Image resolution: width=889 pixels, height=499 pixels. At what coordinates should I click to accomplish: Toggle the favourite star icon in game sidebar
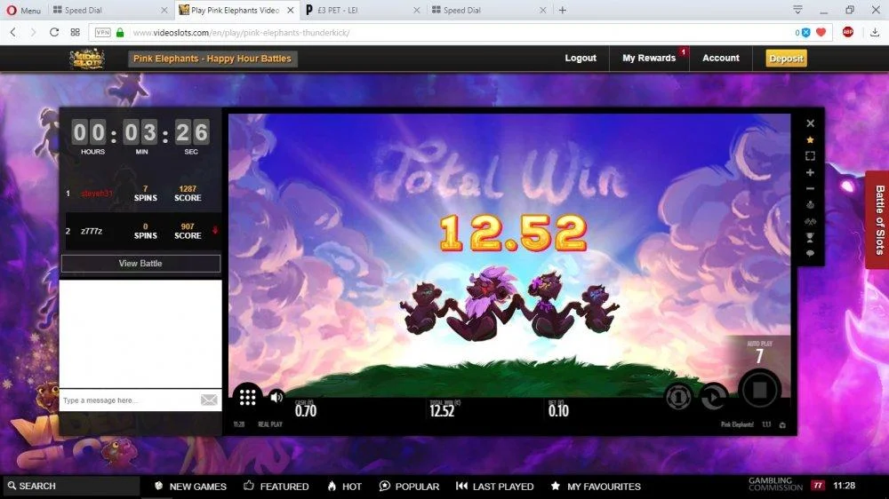click(810, 139)
